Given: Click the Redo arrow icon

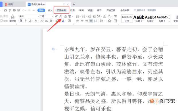Looking at the screenshot, I should pos(29,10).
